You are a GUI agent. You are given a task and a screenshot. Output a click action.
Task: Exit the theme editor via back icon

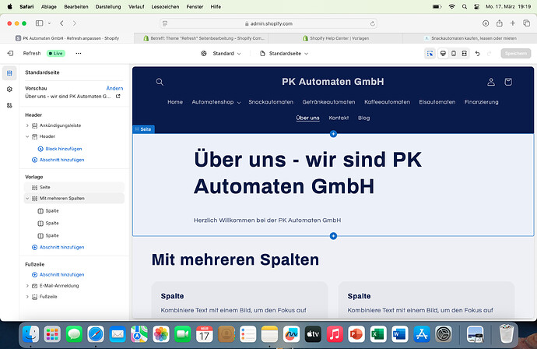tap(10, 54)
